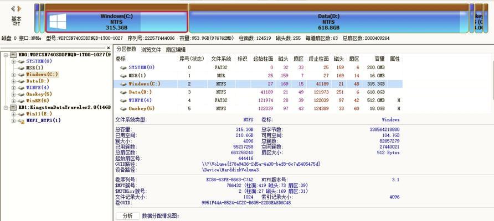This screenshot has width=494, height=221.
Task: Close the disk tree panel with the X
Action: pyautogui.click(x=109, y=48)
